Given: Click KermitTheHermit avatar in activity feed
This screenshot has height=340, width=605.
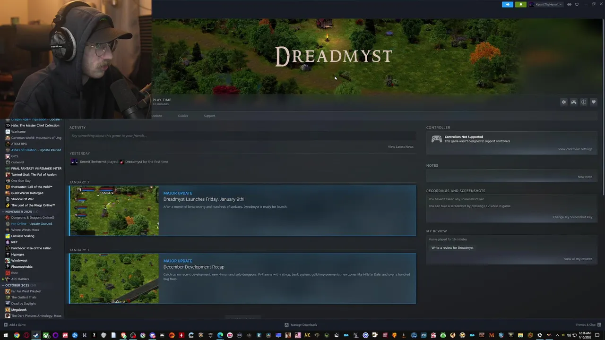Looking at the screenshot, I should tap(74, 161).
